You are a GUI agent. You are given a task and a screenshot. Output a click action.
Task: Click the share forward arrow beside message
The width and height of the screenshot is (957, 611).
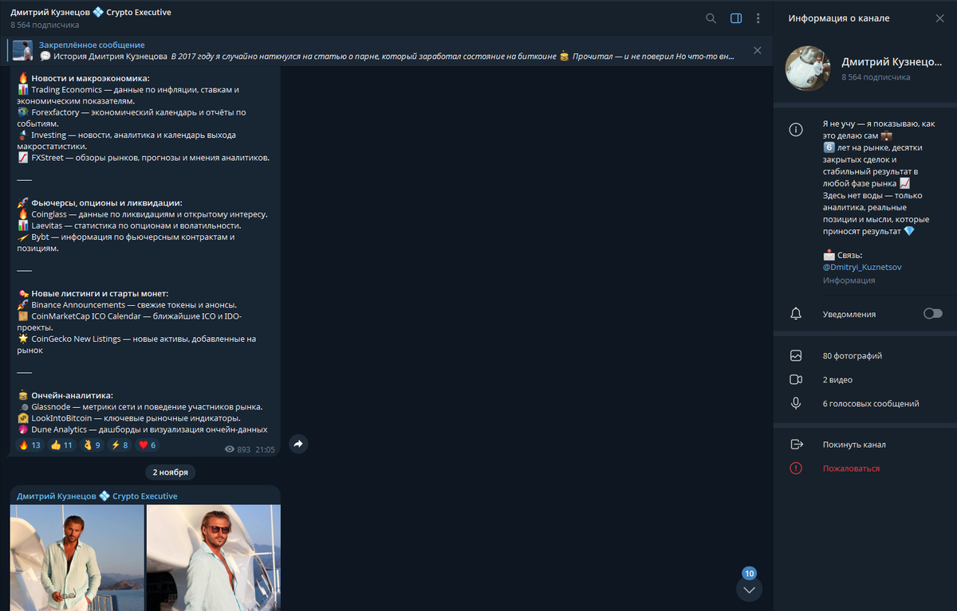click(298, 445)
